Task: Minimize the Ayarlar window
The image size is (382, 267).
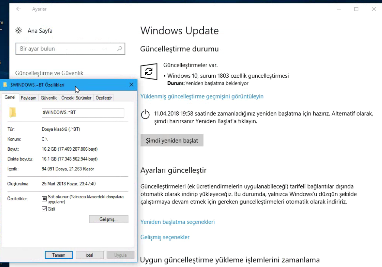Action: click(x=339, y=9)
